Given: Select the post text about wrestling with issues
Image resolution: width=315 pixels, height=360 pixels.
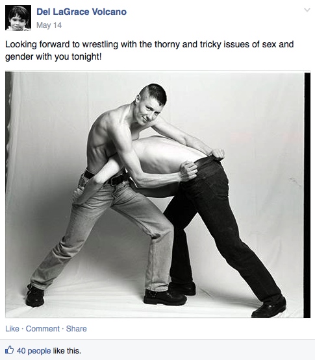Looking at the screenshot, I should click(x=149, y=51).
